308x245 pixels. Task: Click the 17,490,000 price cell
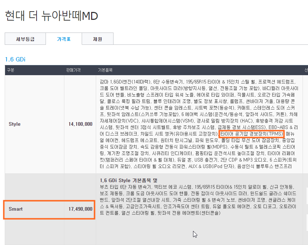pos(80,209)
